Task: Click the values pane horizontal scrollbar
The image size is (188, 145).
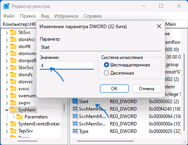Action: pyautogui.click(x=105, y=141)
